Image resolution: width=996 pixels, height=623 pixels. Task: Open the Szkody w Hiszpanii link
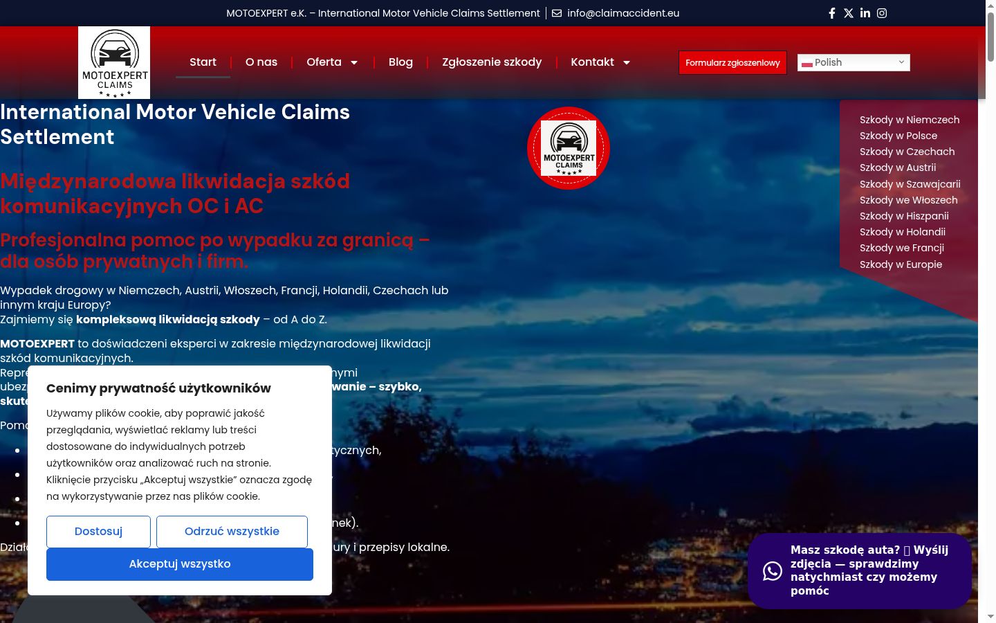(x=904, y=216)
